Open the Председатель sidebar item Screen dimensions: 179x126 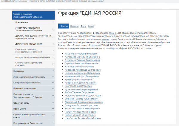click(33, 22)
